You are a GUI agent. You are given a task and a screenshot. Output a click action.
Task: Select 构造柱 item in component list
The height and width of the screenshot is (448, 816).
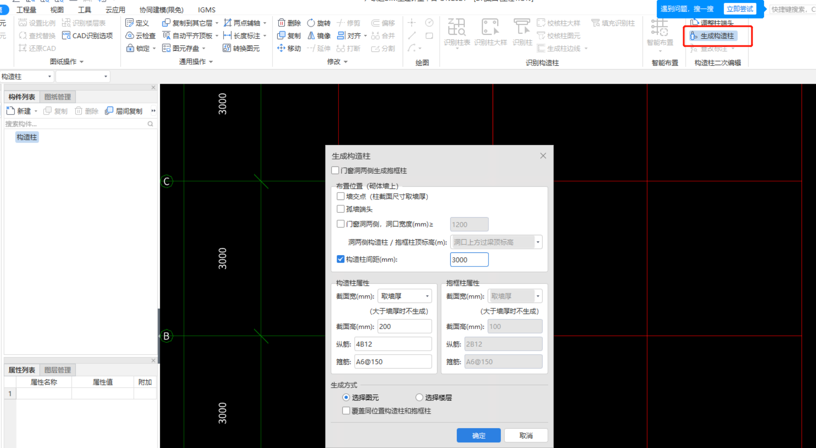[27, 137]
